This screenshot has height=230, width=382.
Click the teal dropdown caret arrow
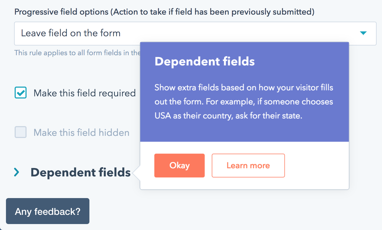click(363, 33)
